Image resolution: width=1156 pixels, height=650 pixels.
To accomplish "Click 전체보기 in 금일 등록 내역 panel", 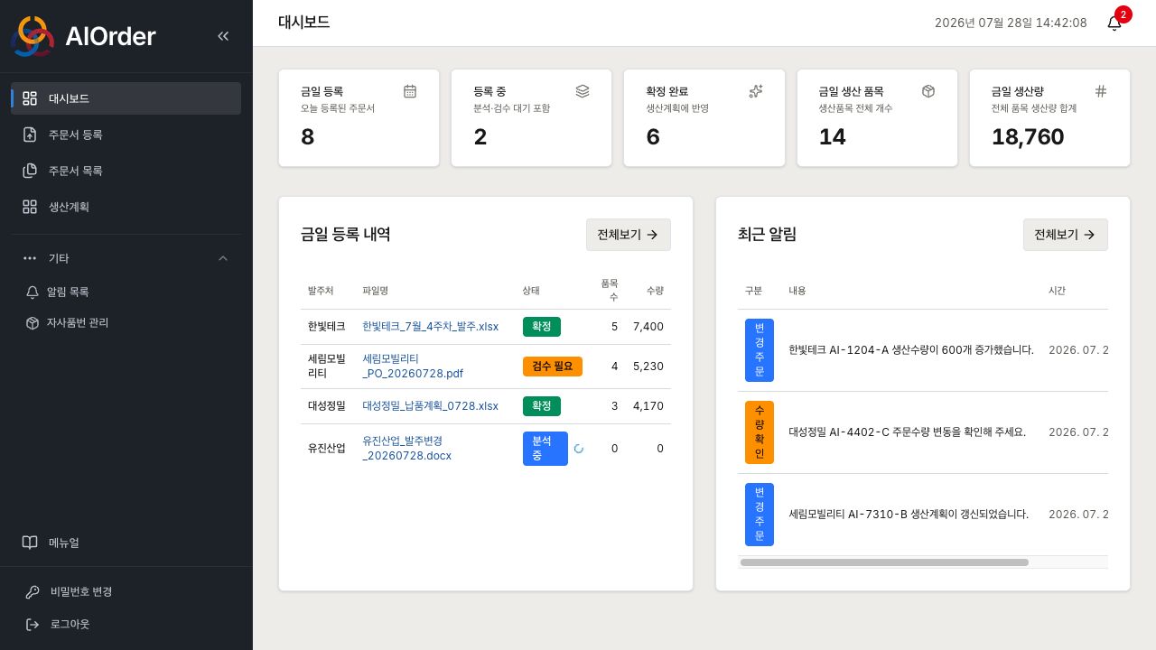I will tap(629, 235).
